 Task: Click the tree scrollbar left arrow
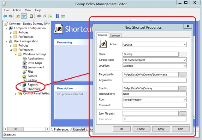click(x=5, y=129)
